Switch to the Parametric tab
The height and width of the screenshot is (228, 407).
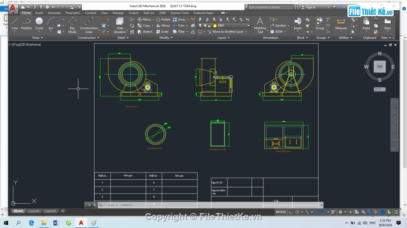pyautogui.click(x=73, y=13)
